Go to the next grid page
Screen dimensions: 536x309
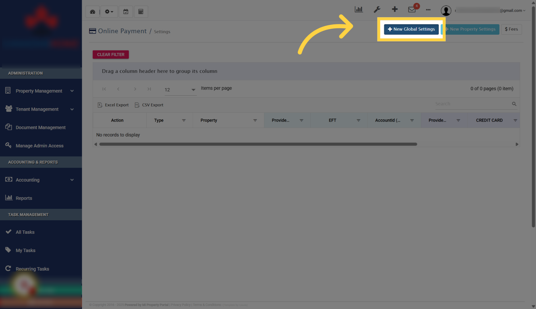coord(135,89)
